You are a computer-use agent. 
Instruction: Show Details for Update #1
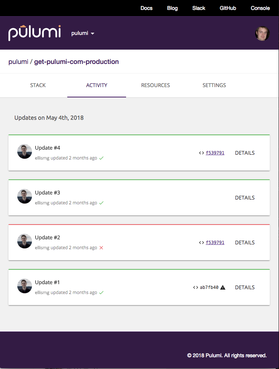245,287
